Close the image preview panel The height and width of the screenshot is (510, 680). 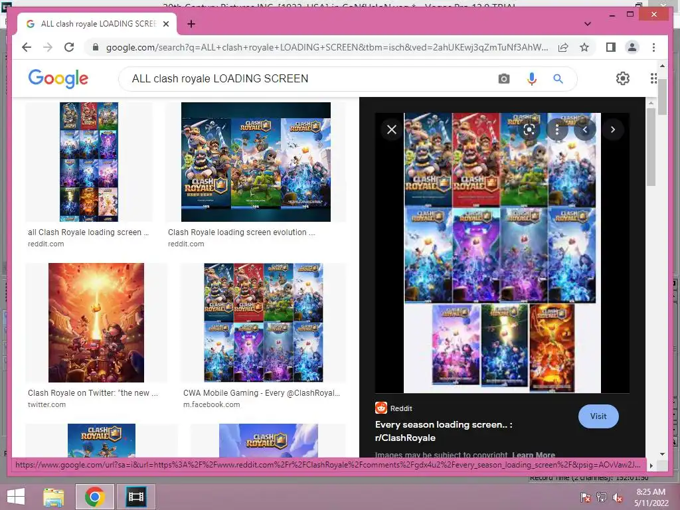pos(392,129)
